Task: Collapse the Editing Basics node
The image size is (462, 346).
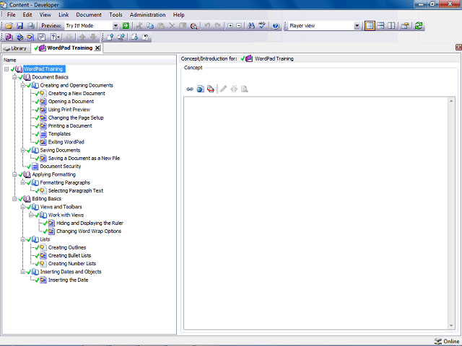Action: [14, 199]
